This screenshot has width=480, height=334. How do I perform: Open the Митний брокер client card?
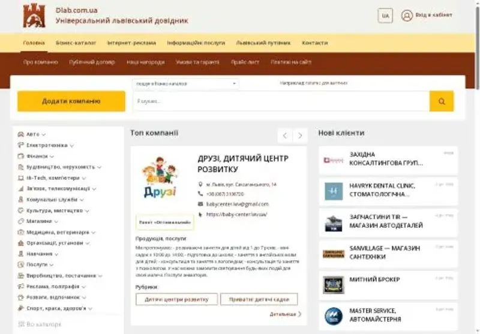388,285
